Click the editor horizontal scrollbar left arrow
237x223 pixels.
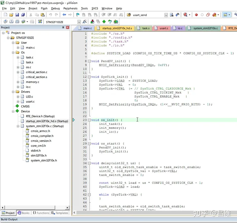tap(74, 212)
